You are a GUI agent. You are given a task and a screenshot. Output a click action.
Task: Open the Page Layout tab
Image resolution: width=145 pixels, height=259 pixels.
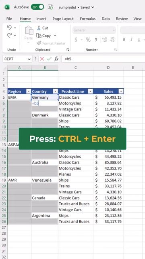click(x=63, y=19)
